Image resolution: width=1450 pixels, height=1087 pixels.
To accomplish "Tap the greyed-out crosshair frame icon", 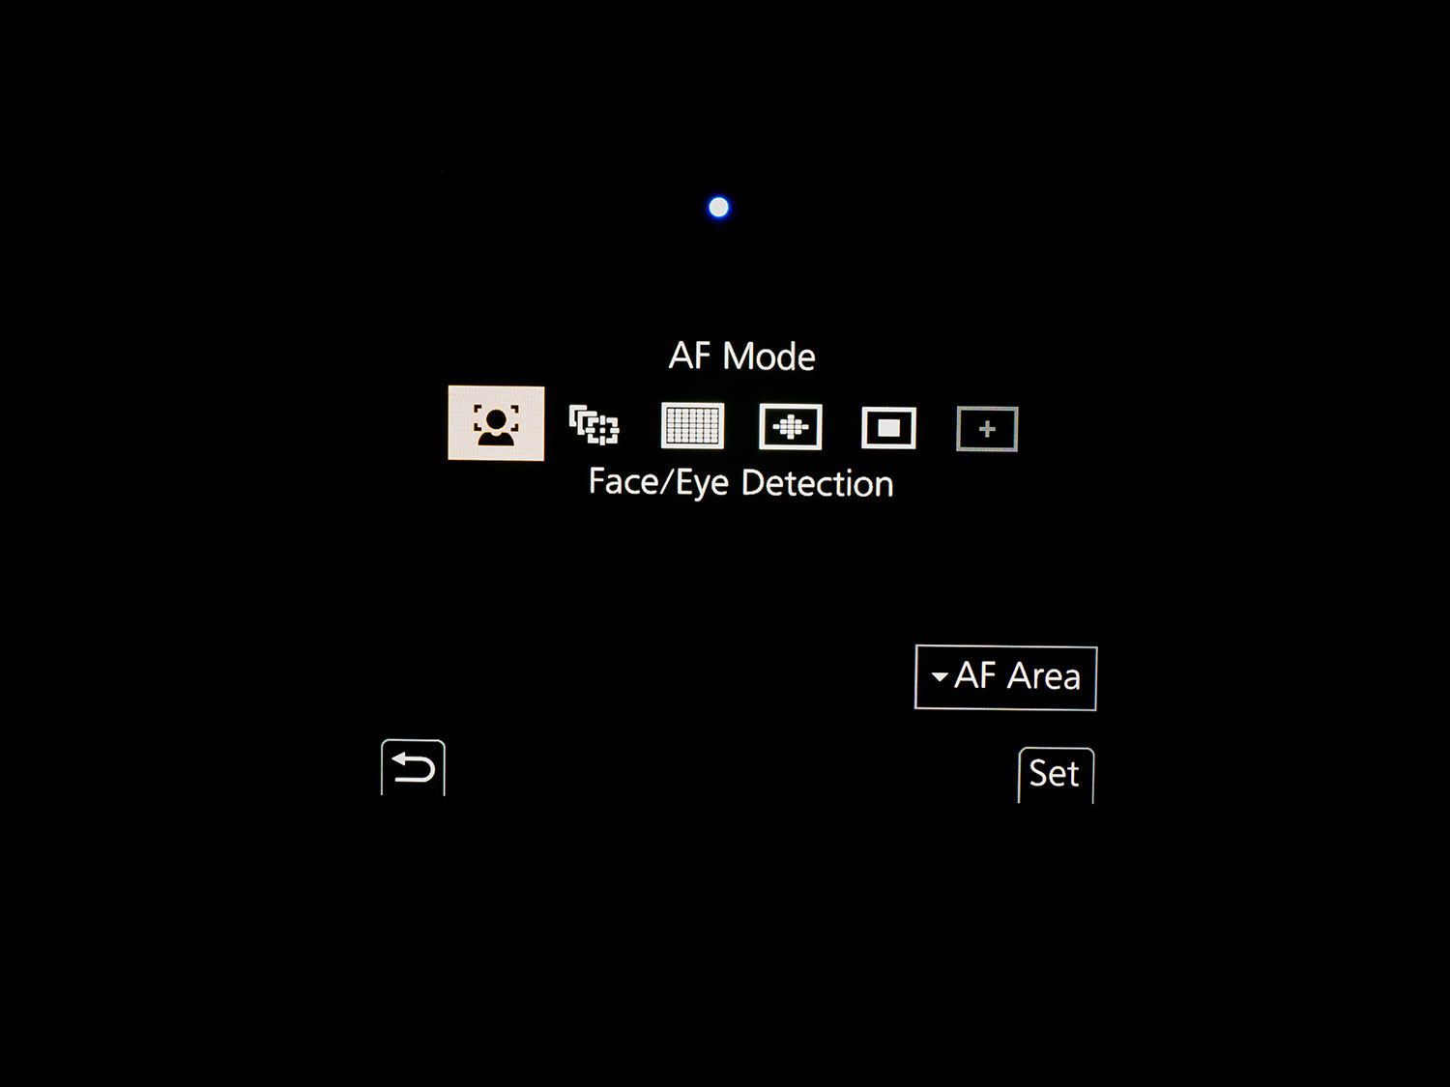I will pos(987,429).
